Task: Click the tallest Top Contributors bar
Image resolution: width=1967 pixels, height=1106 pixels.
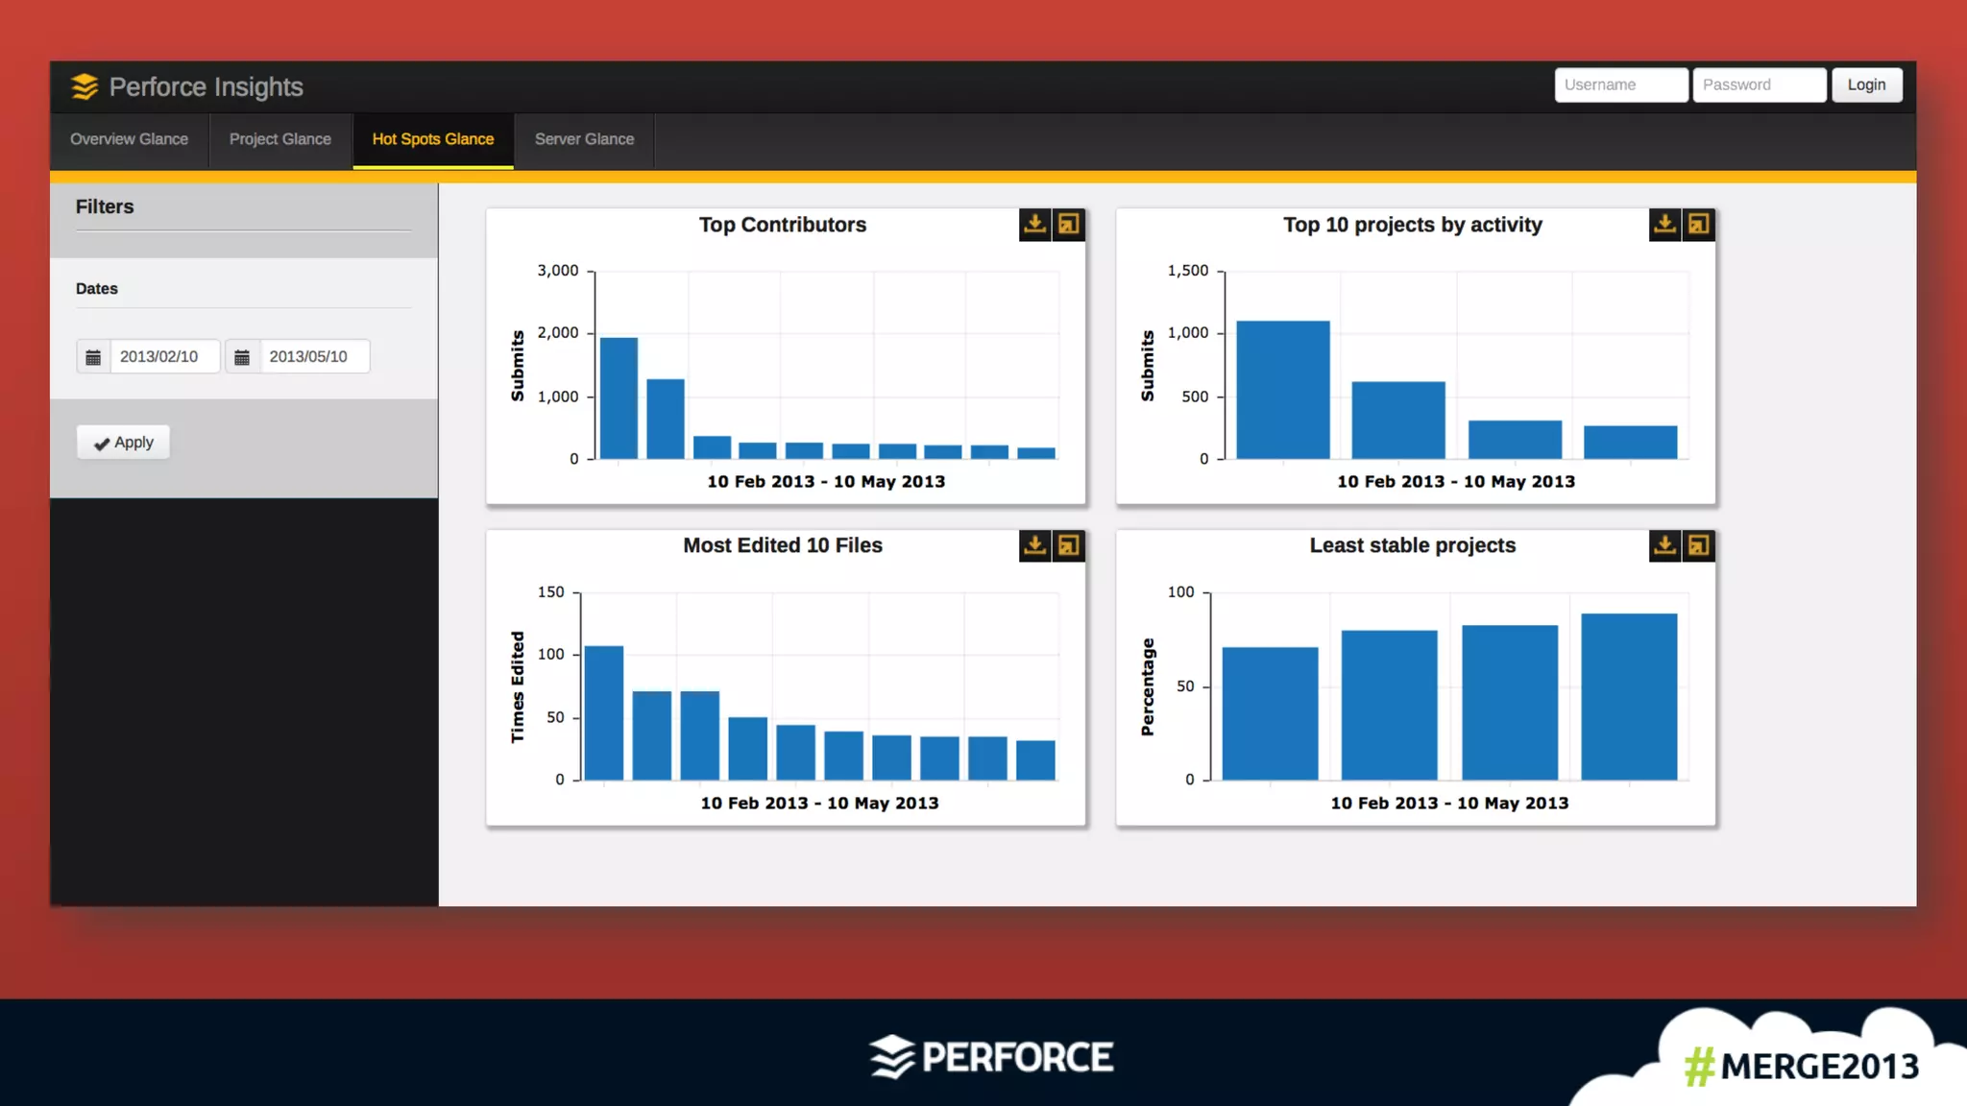Action: click(619, 398)
